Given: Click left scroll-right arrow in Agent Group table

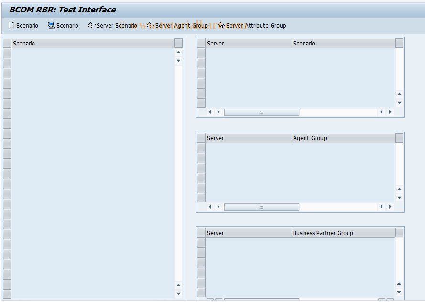Looking at the screenshot, I should (218, 206).
